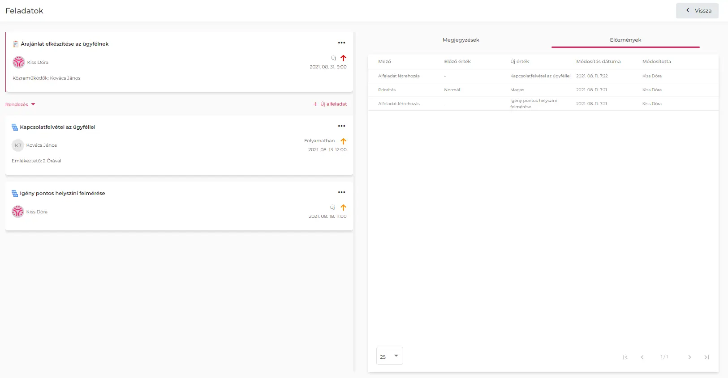Jump to the last history page
The width and height of the screenshot is (728, 378).
(706, 357)
